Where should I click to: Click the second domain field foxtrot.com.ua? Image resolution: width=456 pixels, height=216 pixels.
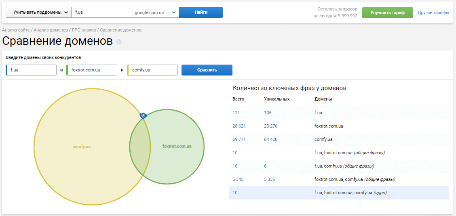(x=92, y=70)
